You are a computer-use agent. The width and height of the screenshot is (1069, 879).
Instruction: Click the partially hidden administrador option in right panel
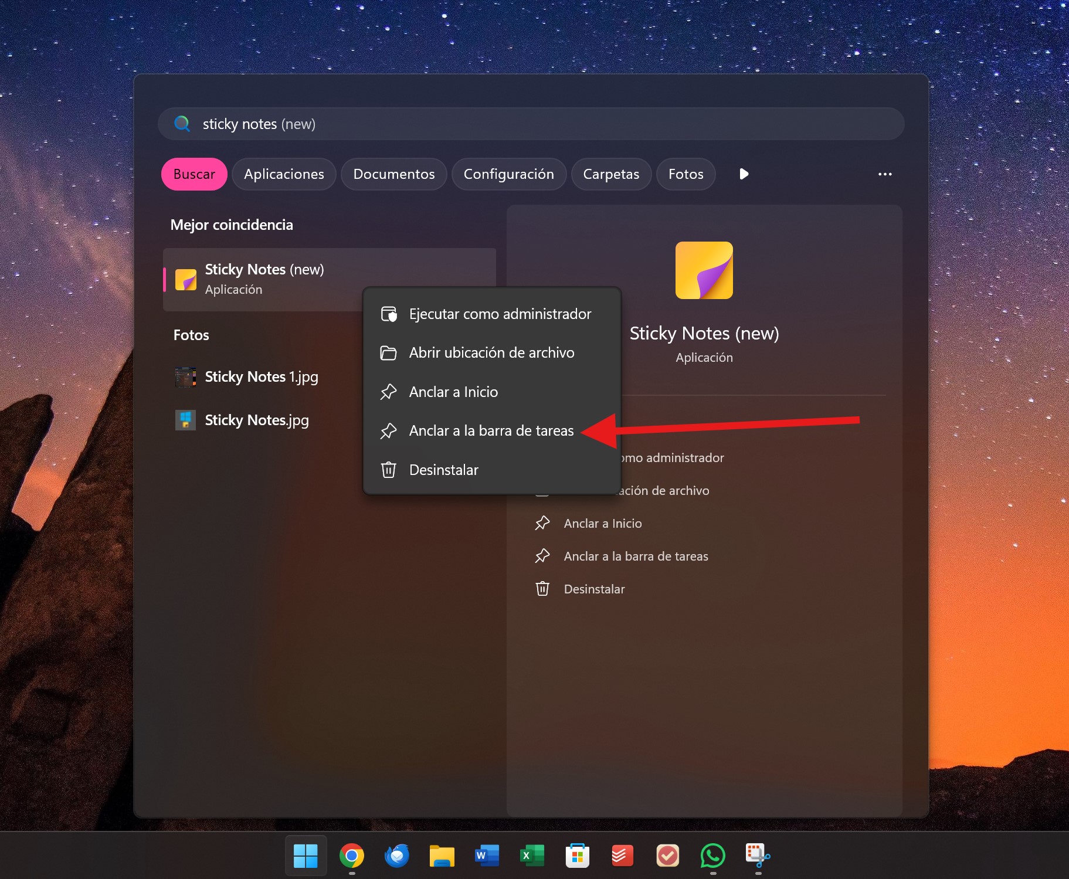tap(672, 457)
